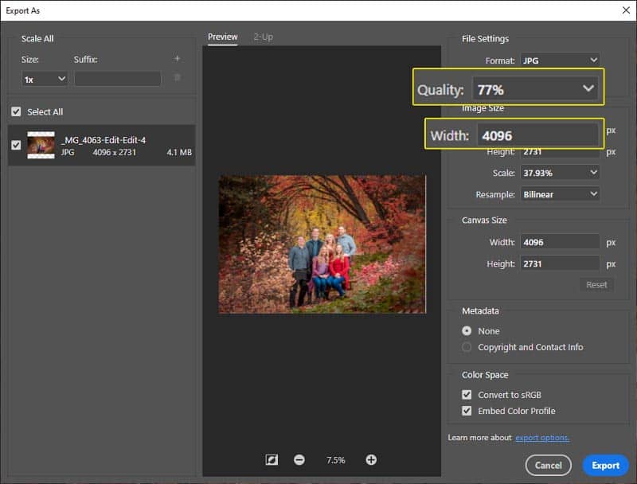Choose Copyright and Contact Info metadata
Screen dimensions: 637x484
point(467,347)
